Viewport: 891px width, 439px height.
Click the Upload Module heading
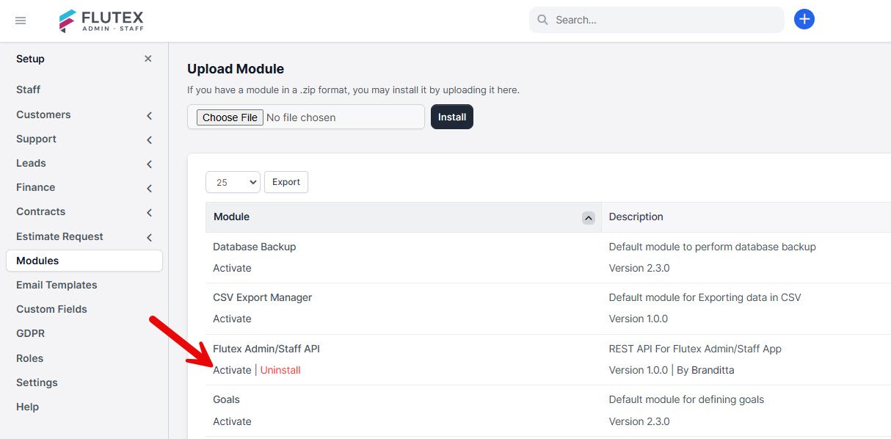pyautogui.click(x=236, y=69)
